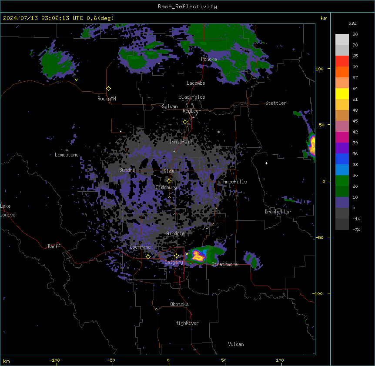
Task: Select the Sundre label
Action: (127, 170)
